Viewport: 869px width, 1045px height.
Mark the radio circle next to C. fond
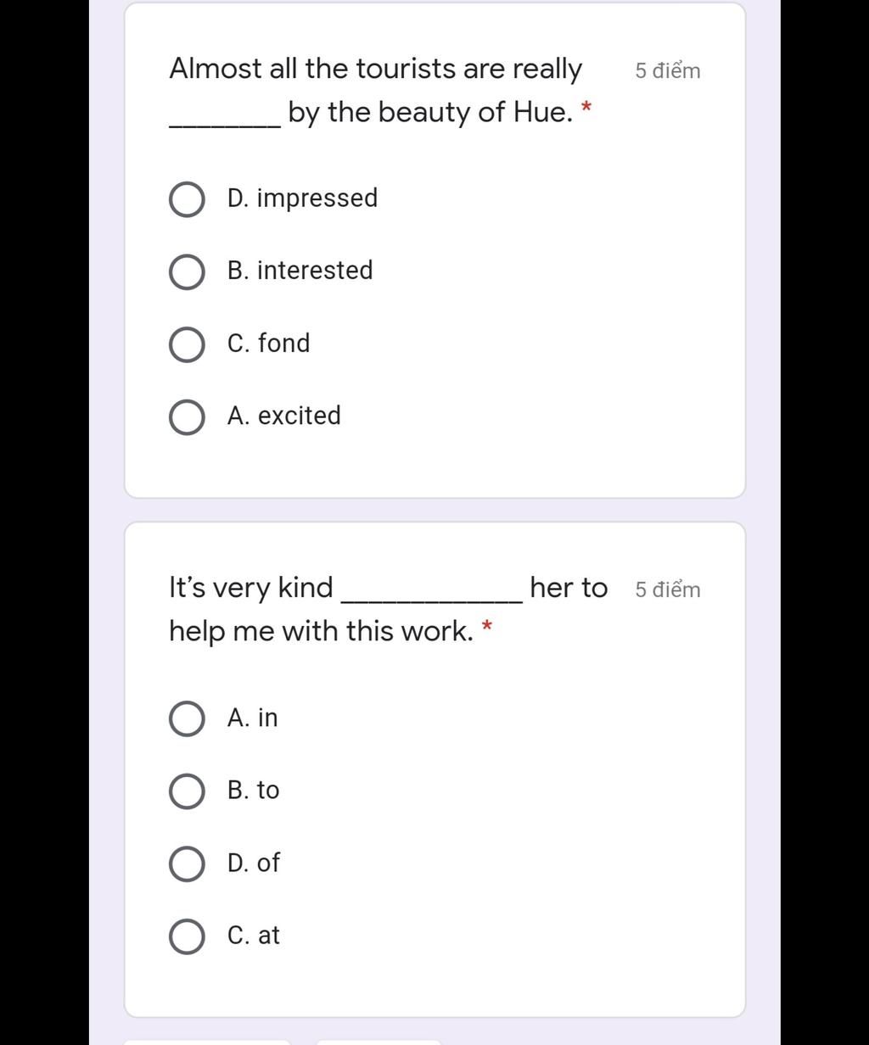[x=187, y=344]
